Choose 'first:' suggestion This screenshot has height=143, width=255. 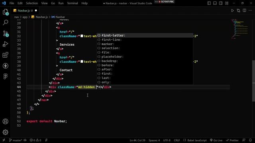[x=145, y=73]
